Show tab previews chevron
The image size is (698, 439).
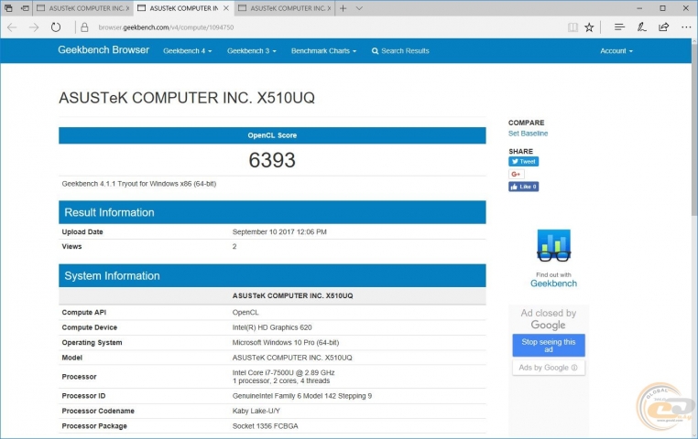click(x=359, y=8)
